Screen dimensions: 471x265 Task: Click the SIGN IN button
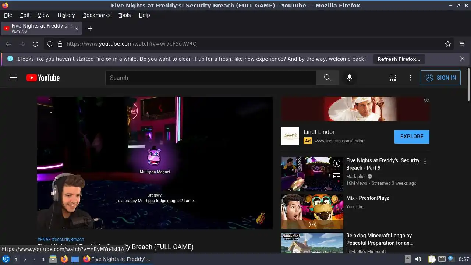point(440,78)
